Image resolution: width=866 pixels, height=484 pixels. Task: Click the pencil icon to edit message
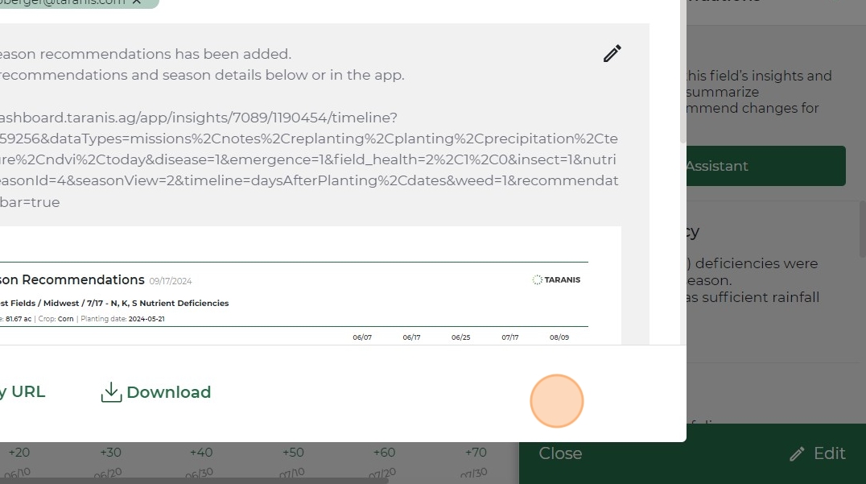612,54
